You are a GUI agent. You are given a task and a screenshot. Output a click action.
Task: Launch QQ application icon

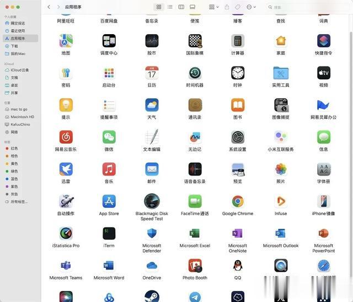(x=238, y=265)
